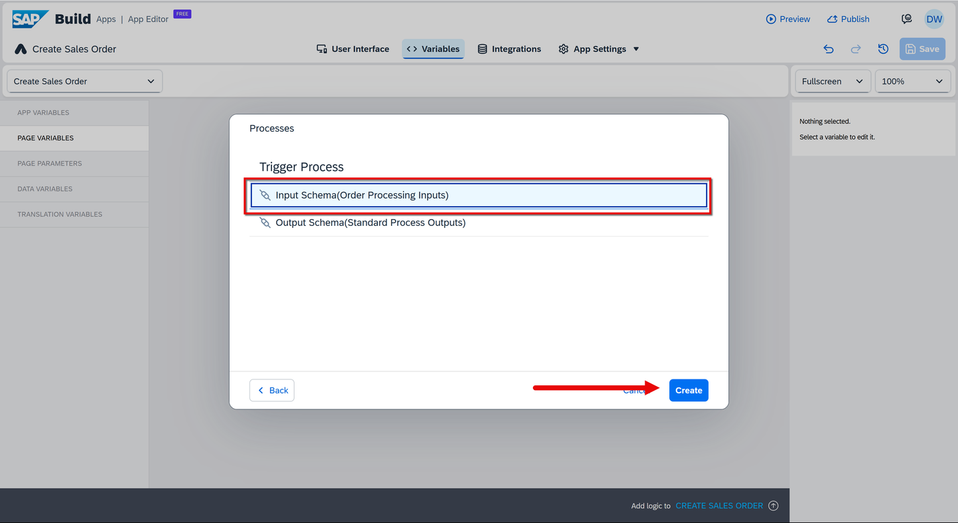The height and width of the screenshot is (523, 958).
Task: Select Input Schema (Order Processing Inputs)
Action: coord(479,195)
